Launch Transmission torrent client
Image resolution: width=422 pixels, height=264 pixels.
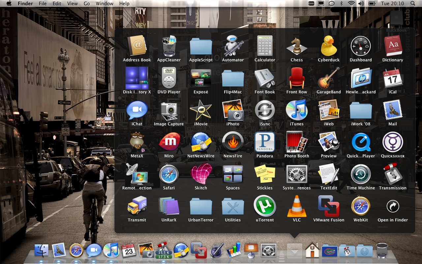point(393,174)
